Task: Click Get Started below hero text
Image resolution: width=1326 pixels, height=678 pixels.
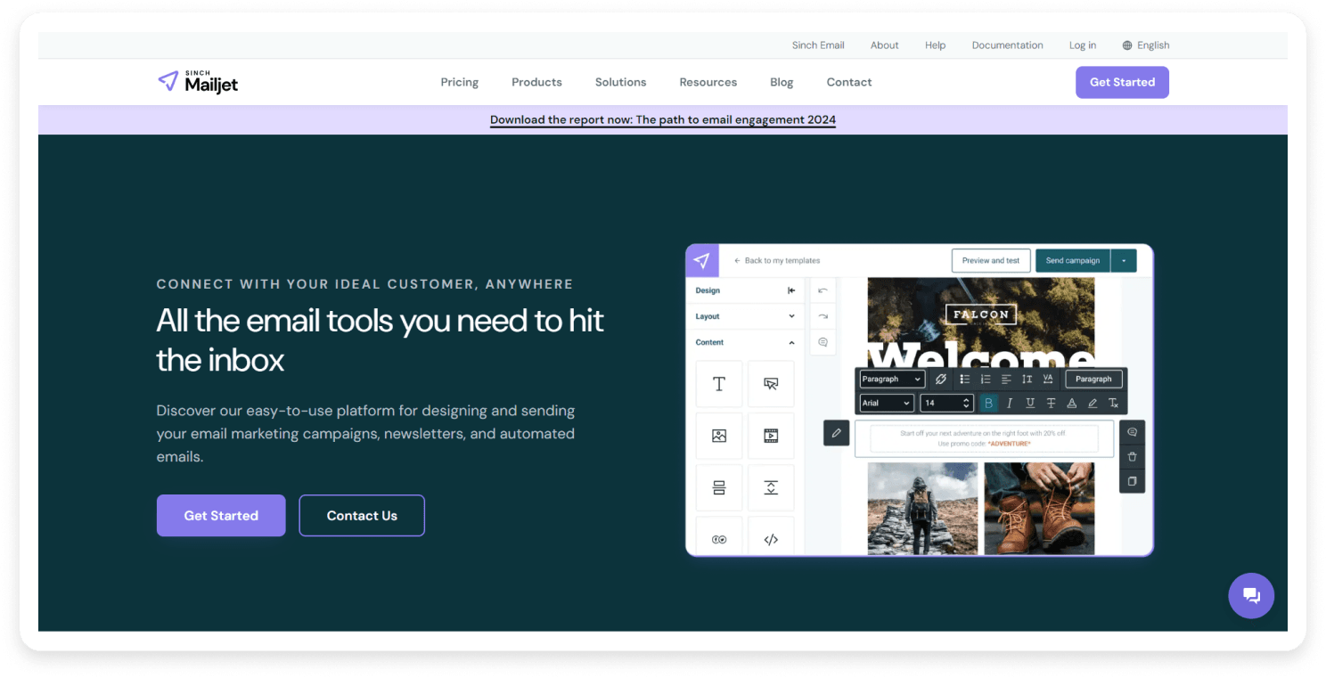Action: pos(221,516)
